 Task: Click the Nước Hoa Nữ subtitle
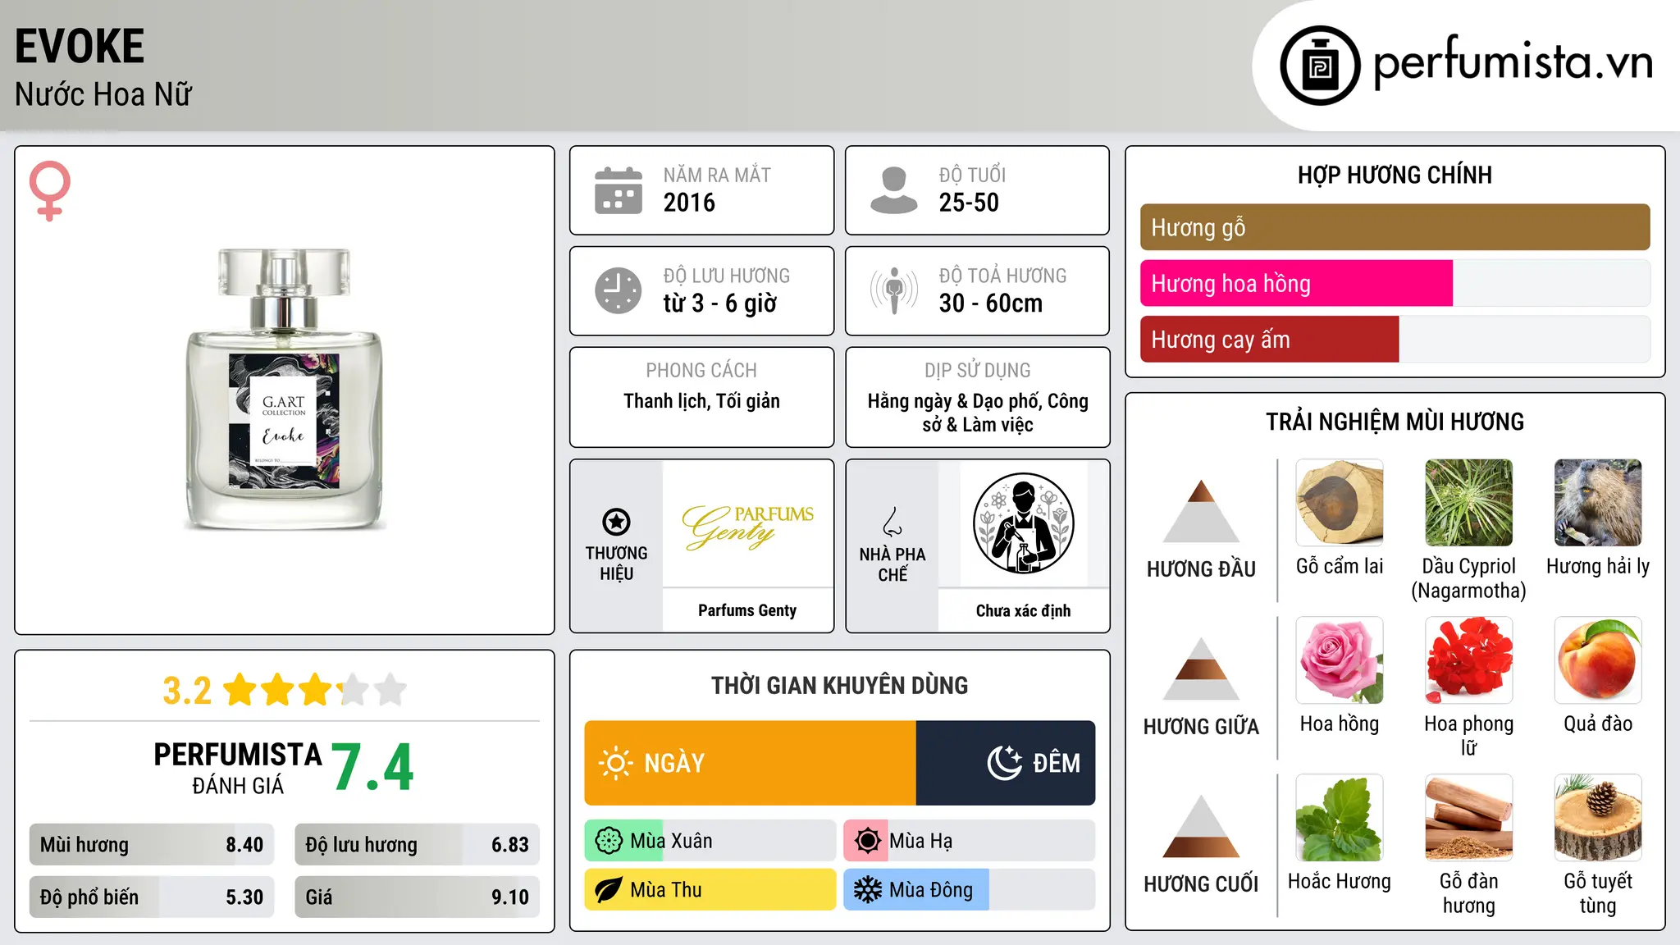[103, 94]
